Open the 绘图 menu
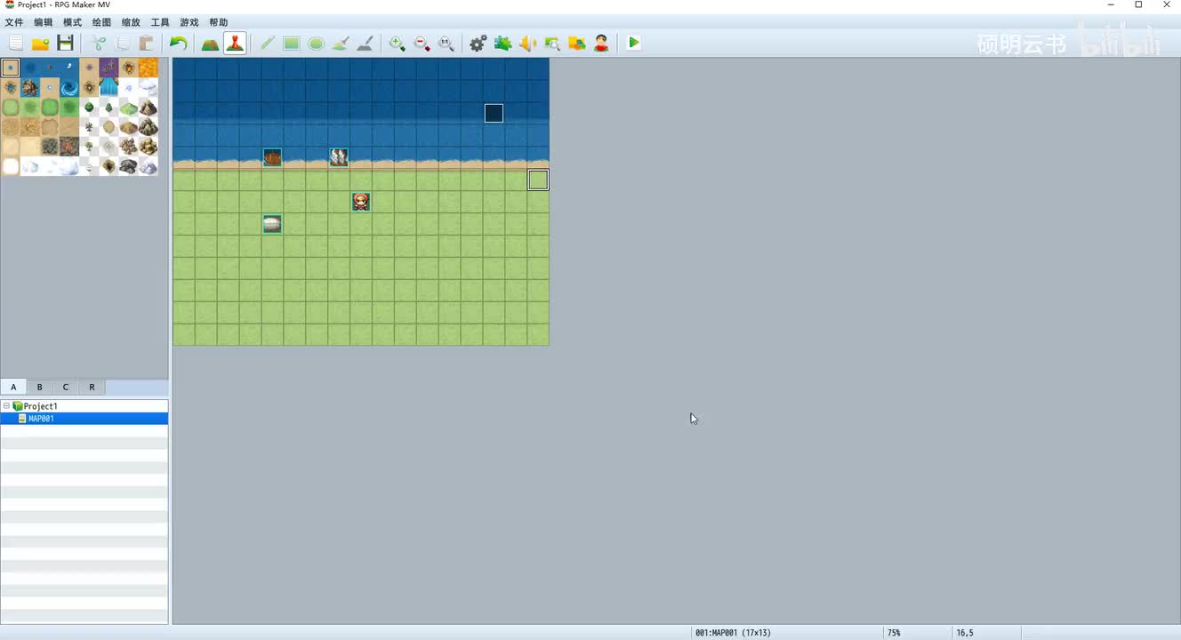This screenshot has height=640, width=1181. pyautogui.click(x=101, y=22)
